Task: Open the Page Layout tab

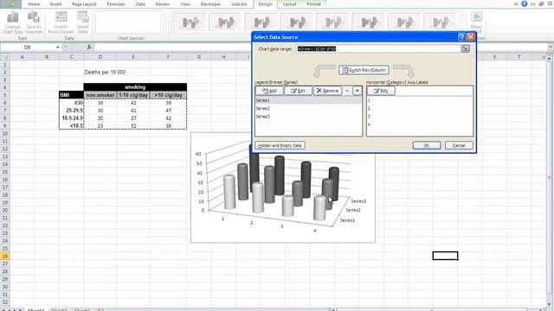Action: [x=84, y=4]
